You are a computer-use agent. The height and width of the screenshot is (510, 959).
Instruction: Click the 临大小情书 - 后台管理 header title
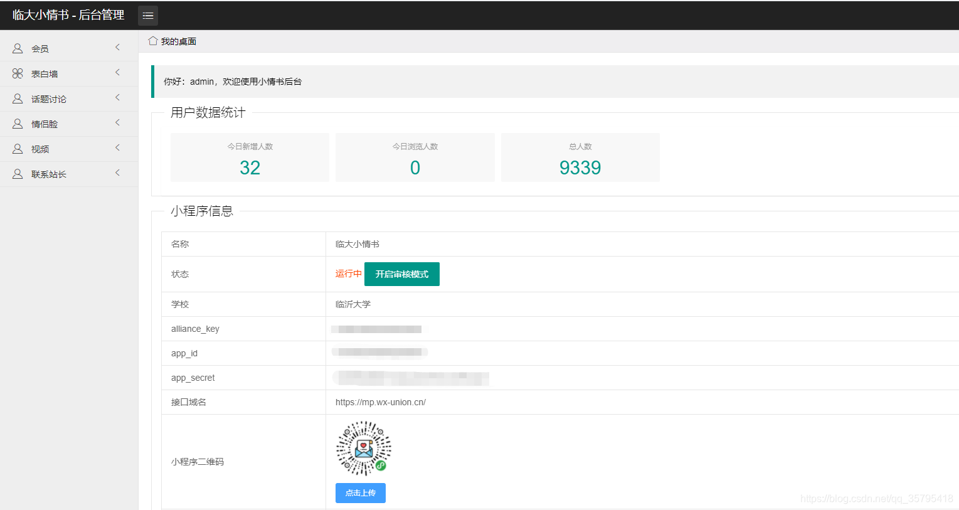pos(68,15)
